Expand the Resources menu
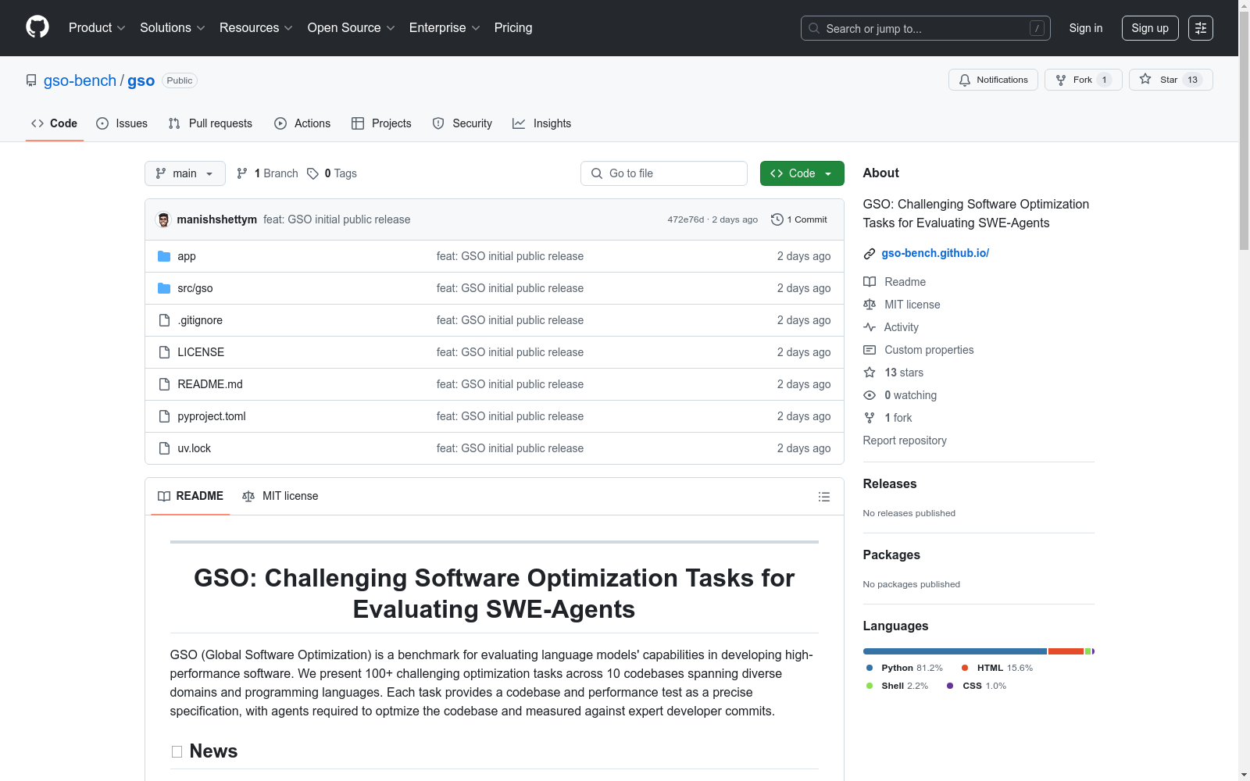 click(256, 28)
